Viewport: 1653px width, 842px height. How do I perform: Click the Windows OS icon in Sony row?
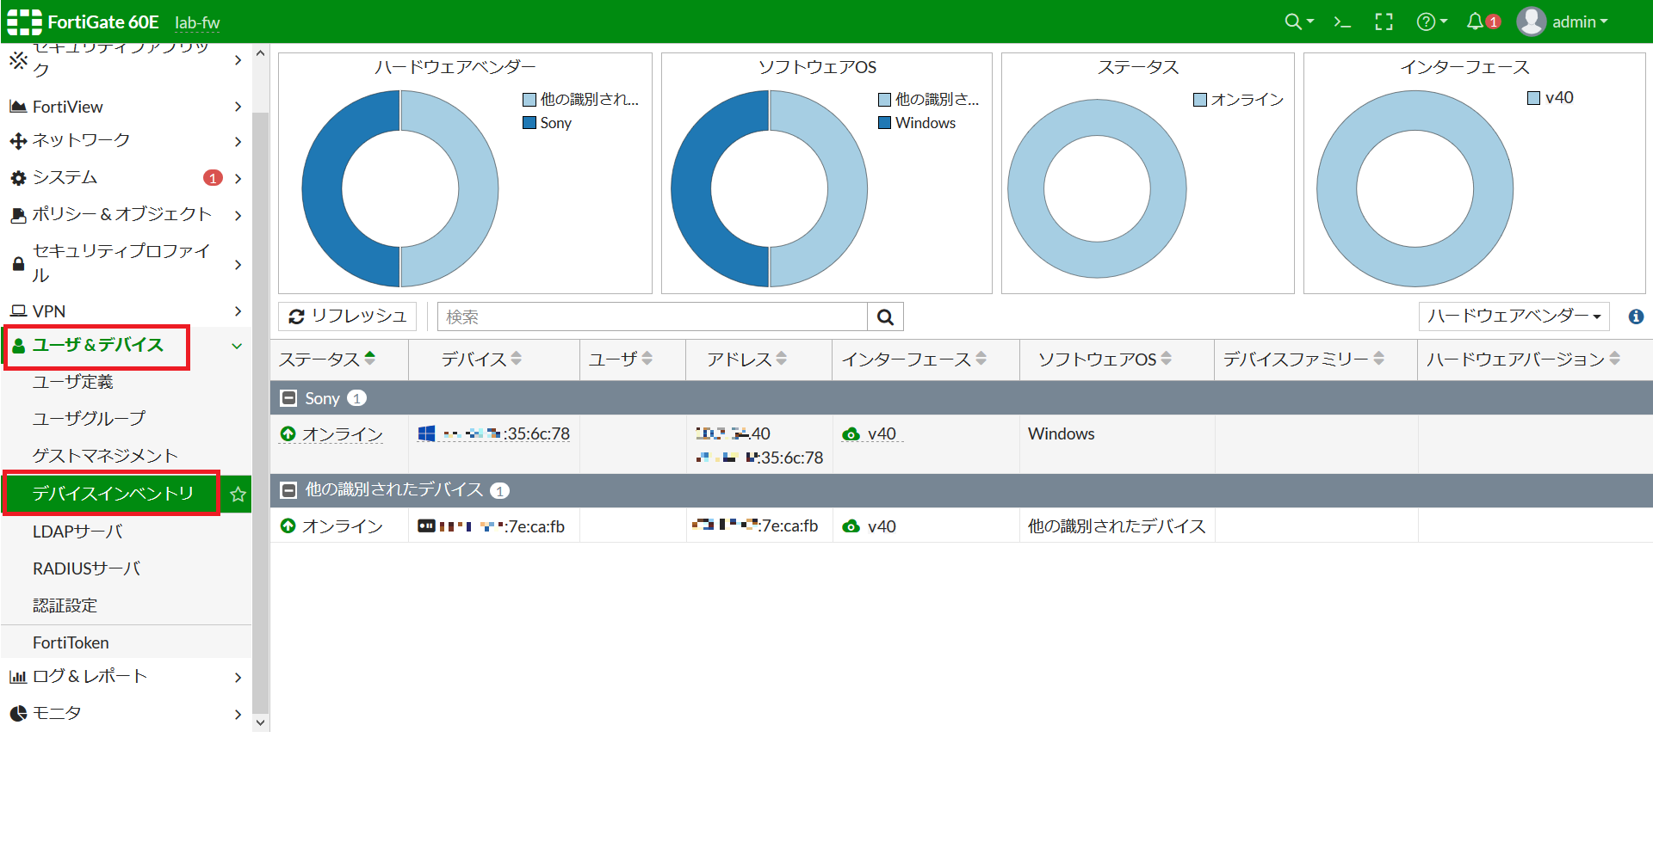coord(426,433)
